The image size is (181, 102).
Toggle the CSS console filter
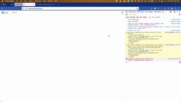pyautogui.click(x=150, y=17)
